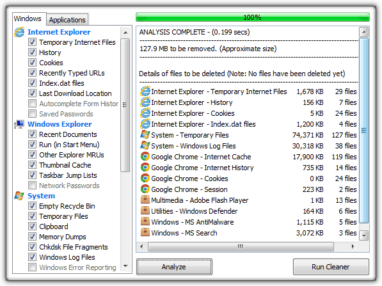
Task: Enable the Saved Passwords checkbox
Action: [32, 114]
